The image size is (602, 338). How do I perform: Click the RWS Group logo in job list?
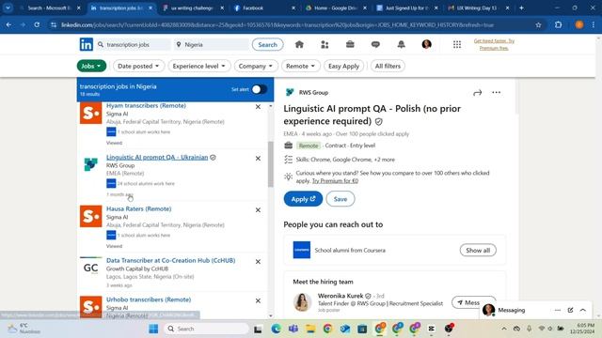point(91,164)
